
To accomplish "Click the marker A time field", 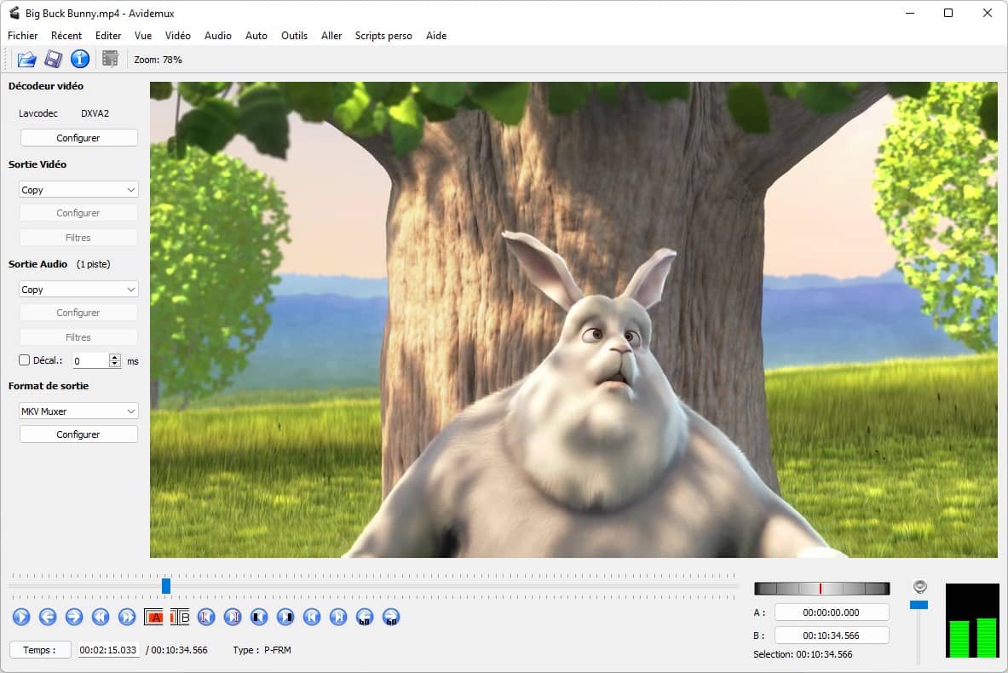I will (x=832, y=613).
